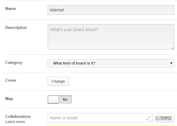The image size is (177, 126).
Task: Click the Name field containing Internet
Action: point(111,10)
